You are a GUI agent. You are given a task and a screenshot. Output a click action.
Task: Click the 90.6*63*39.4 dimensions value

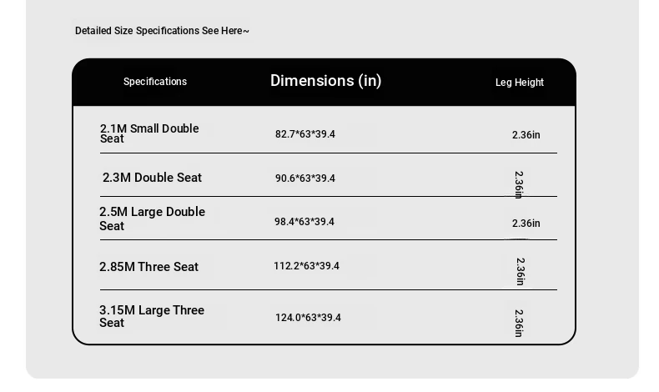pyautogui.click(x=305, y=178)
